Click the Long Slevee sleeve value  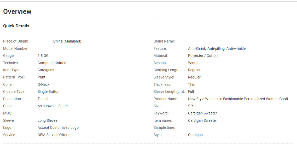tap(47, 120)
